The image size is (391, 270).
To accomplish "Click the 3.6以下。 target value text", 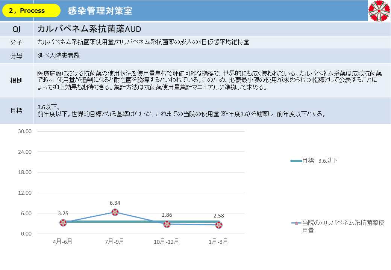I will pos(49,107).
